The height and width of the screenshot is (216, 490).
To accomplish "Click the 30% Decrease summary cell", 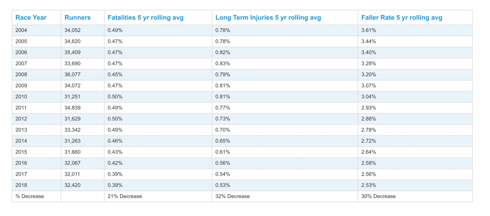I will tap(379, 196).
